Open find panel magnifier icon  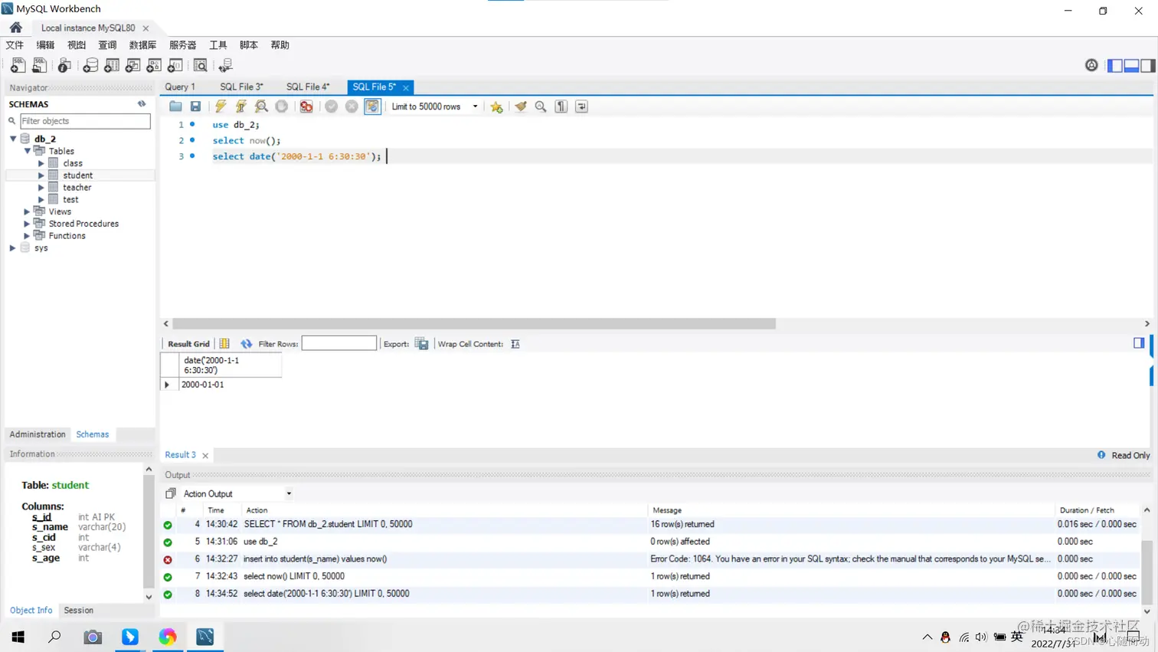tap(541, 106)
